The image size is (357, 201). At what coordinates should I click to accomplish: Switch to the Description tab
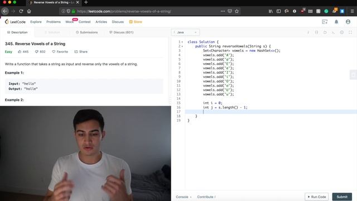click(17, 32)
